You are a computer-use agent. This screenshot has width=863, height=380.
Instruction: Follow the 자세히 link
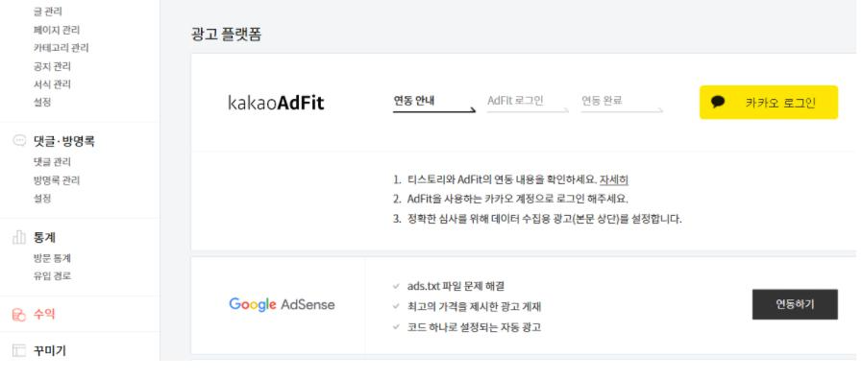pos(614,179)
